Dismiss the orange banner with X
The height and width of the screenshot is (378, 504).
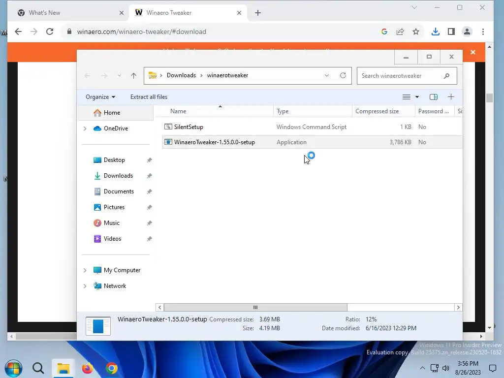473,52
